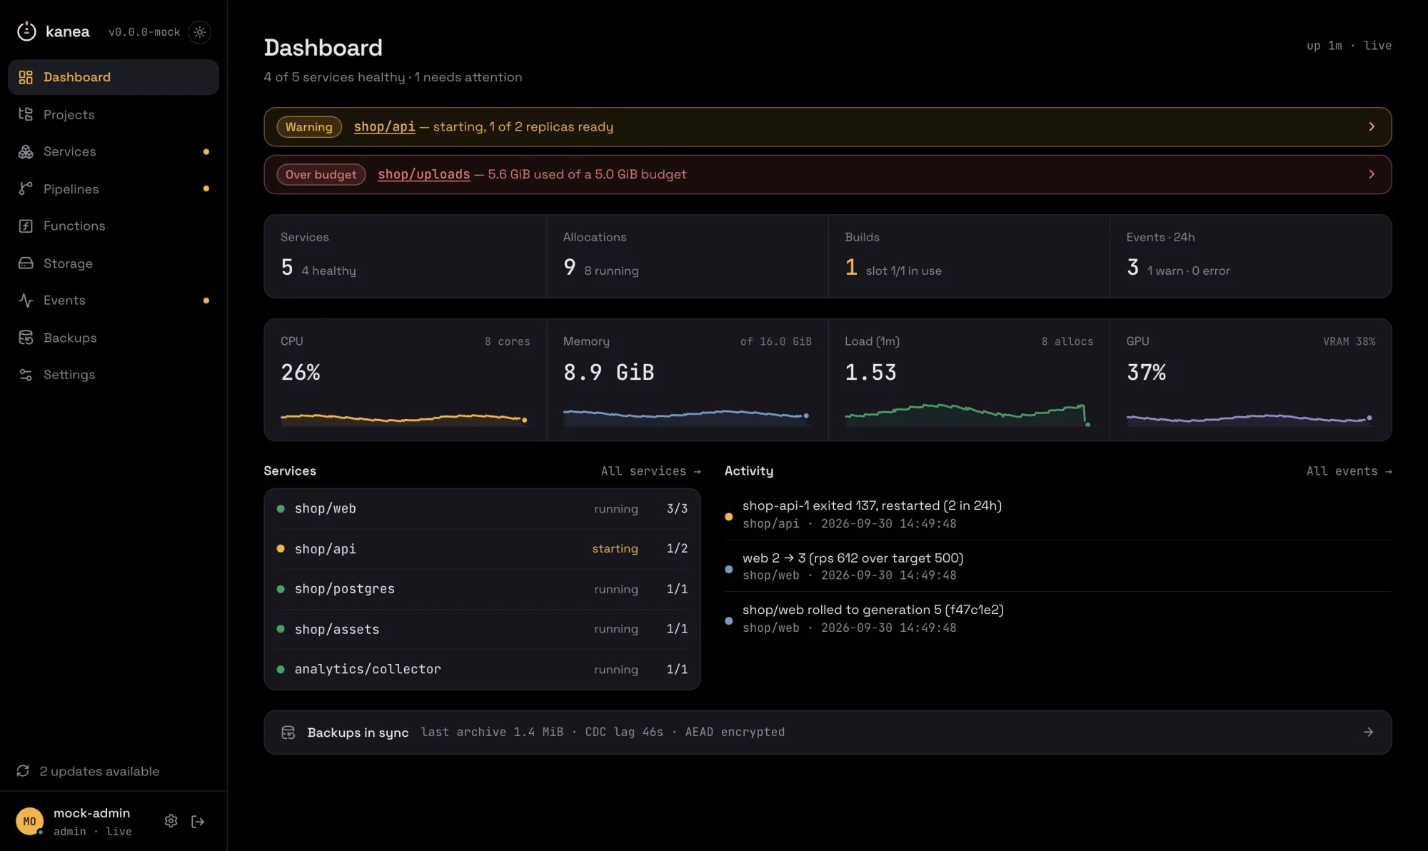1428x851 pixels.
Task: Click the Allocations stat card
Action: coord(688,256)
